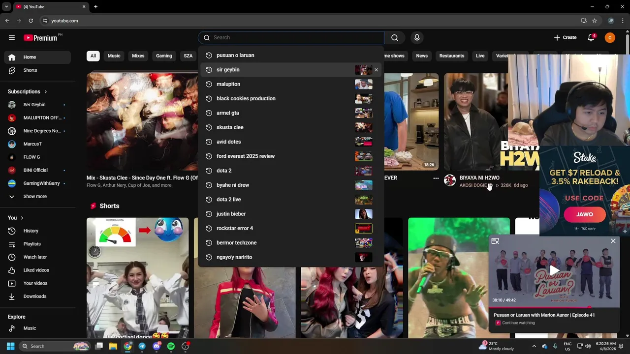
Task: Bookmark this page with the star icon
Action: pyautogui.click(x=595, y=21)
